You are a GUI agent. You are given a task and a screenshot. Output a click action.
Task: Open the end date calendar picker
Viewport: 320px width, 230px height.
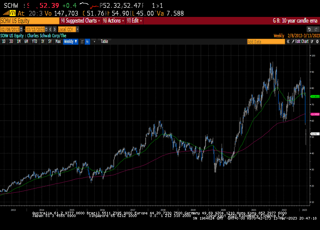click(47, 30)
